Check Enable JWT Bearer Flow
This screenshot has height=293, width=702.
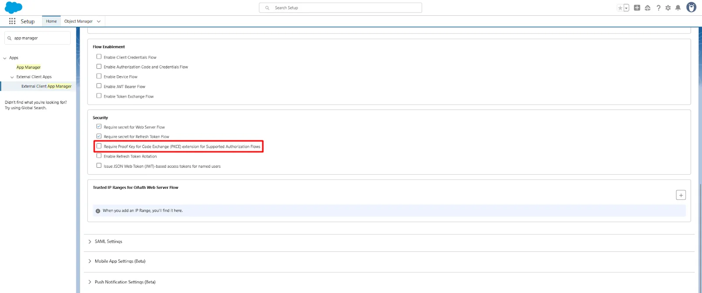point(99,86)
